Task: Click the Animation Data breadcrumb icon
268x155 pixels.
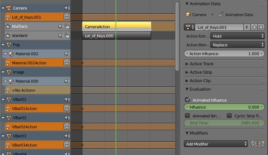Action: pos(221,14)
